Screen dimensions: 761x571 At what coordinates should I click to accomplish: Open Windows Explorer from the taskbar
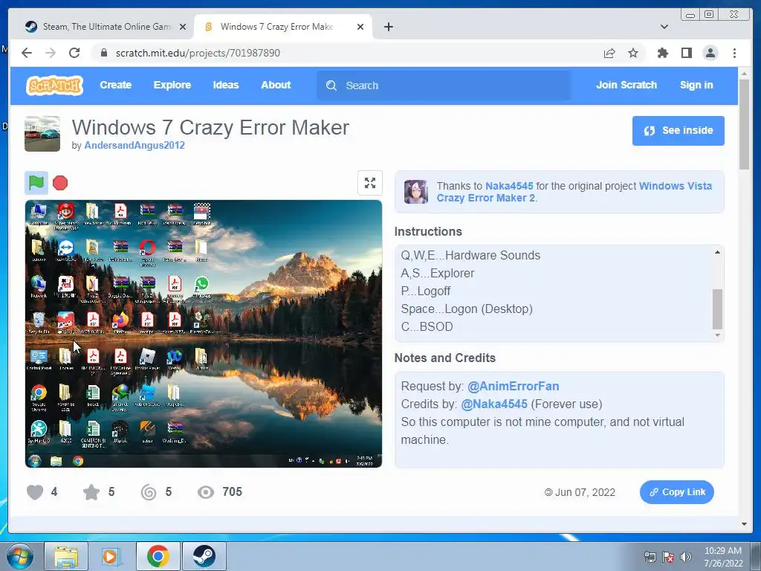(66, 556)
